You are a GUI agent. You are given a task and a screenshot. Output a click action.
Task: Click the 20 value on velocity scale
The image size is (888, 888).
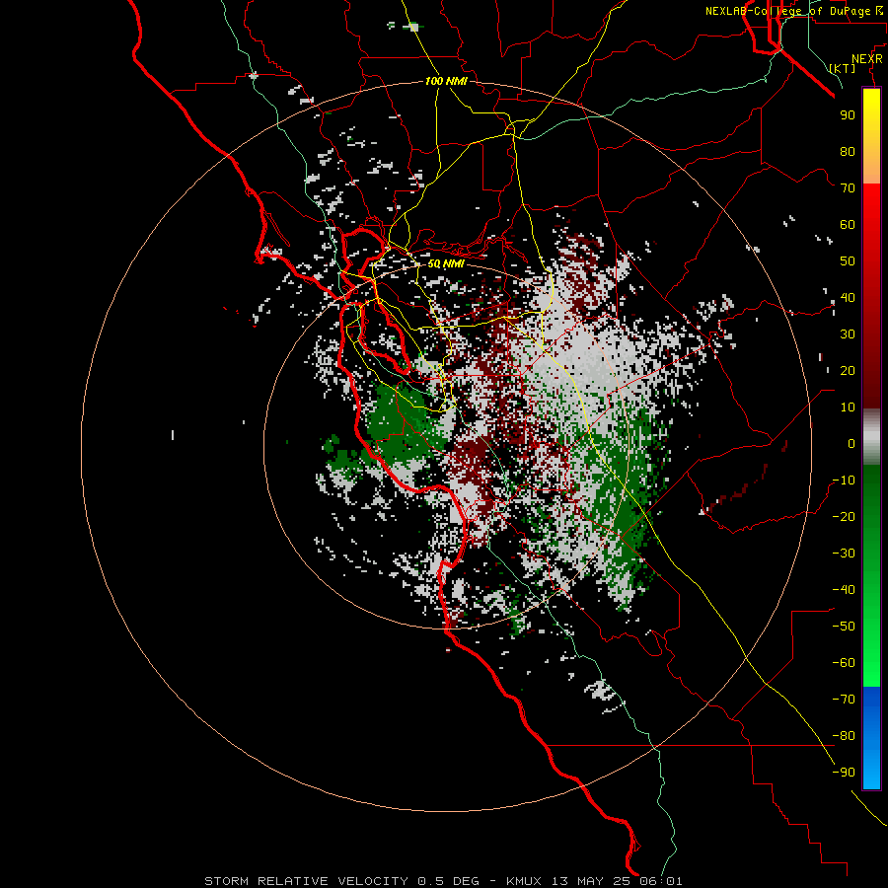click(848, 371)
